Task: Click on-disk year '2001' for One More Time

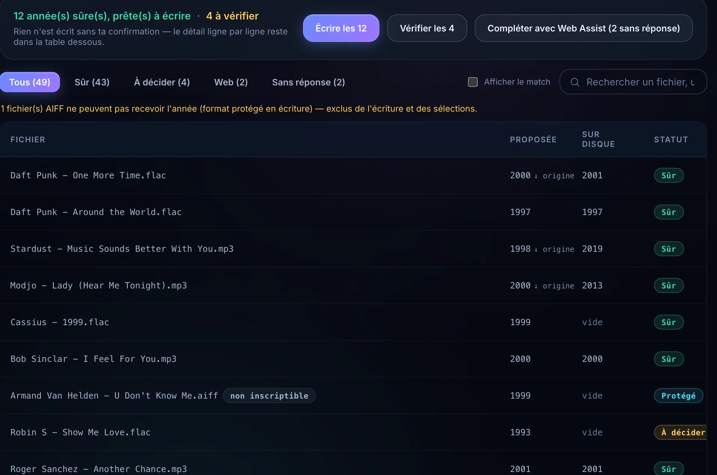Action: point(592,175)
